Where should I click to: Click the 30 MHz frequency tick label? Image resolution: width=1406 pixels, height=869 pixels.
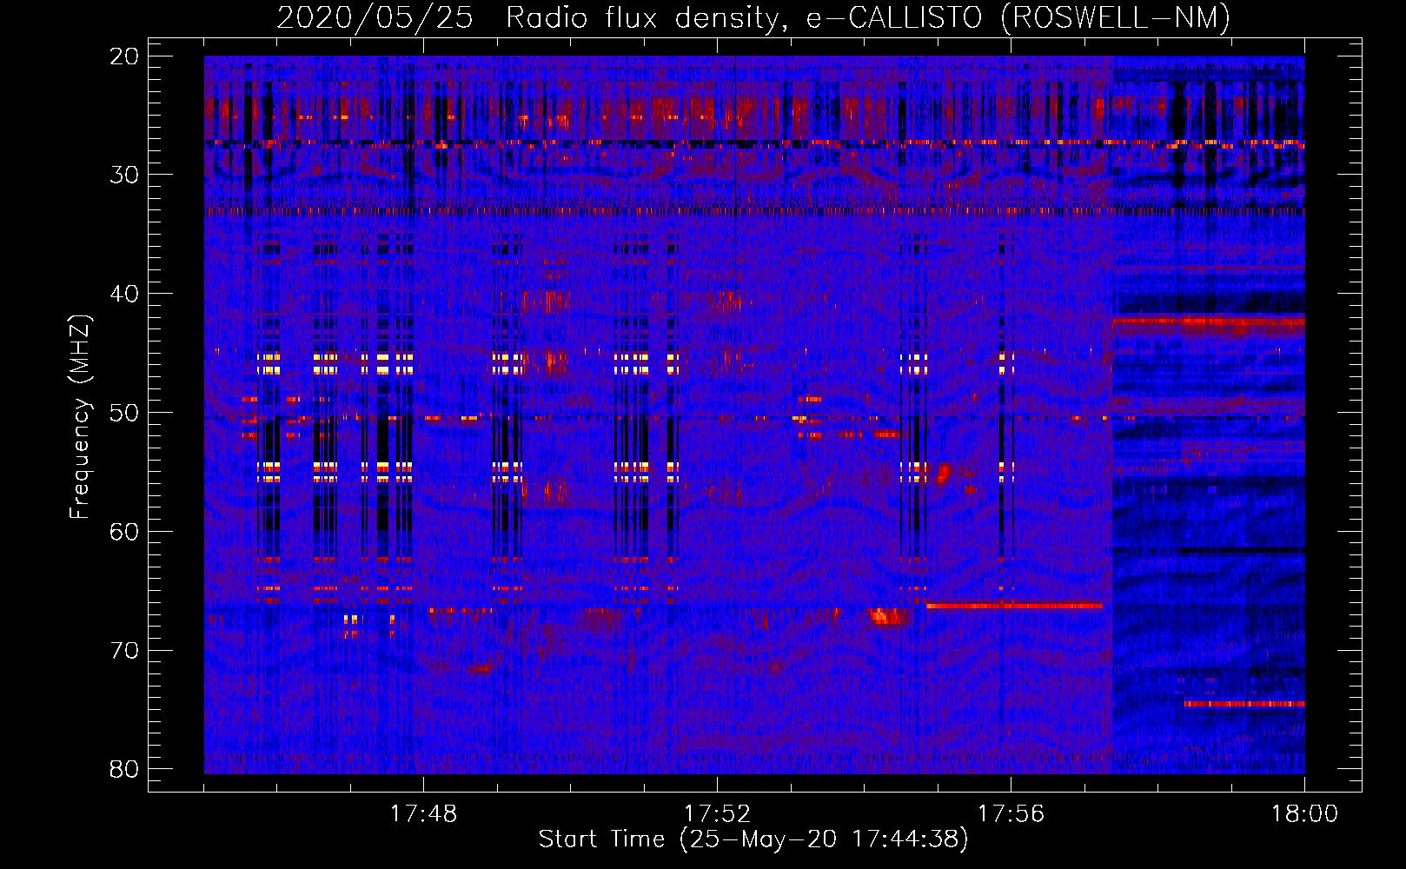(x=125, y=175)
